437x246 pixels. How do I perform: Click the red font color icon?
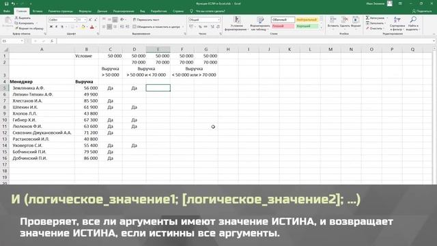pyautogui.click(x=92, y=27)
